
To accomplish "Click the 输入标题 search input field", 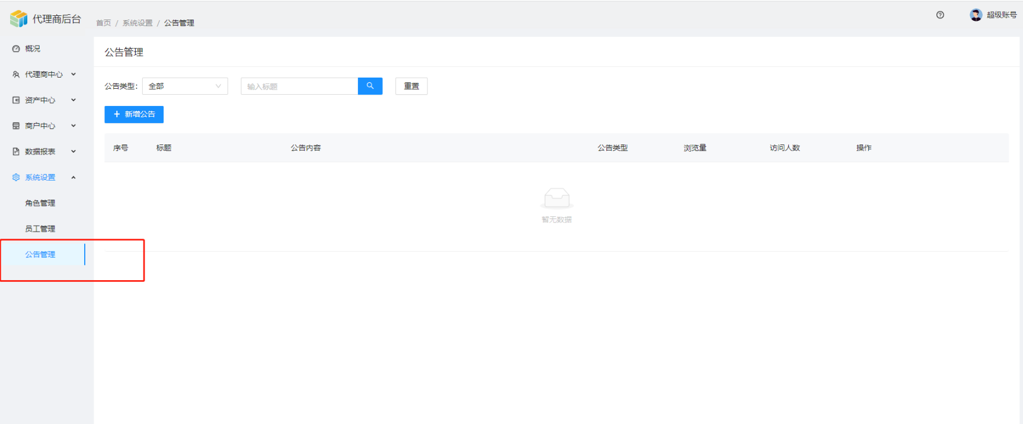I will click(299, 86).
